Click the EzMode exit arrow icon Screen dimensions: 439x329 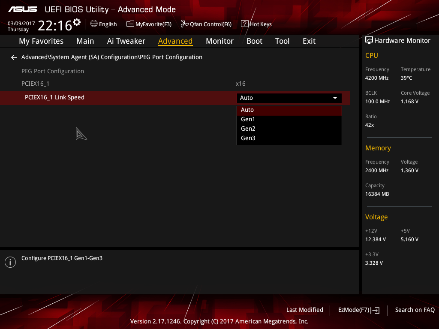[375, 310]
